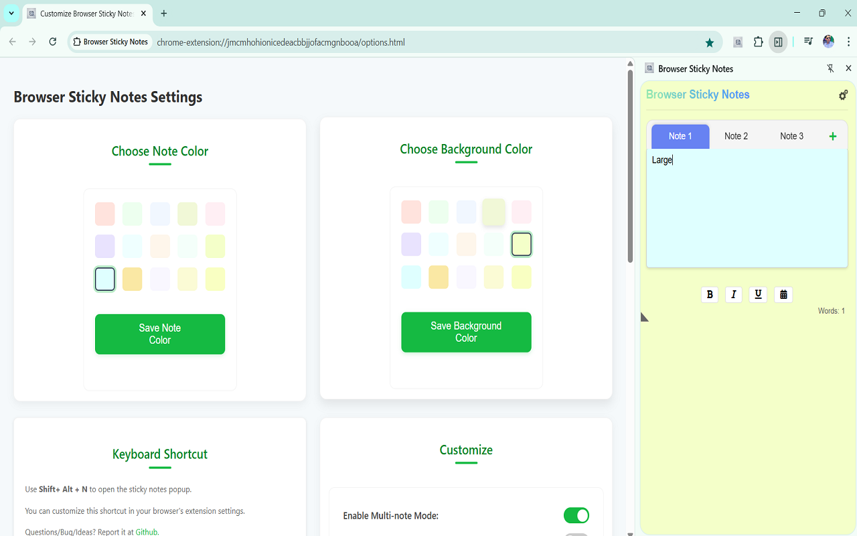Open the Chrome profile avatar
857x536 pixels.
(x=829, y=42)
